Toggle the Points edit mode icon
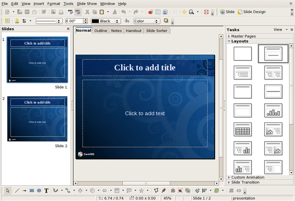This screenshot has height=201, width=295. pyautogui.click(x=156, y=191)
